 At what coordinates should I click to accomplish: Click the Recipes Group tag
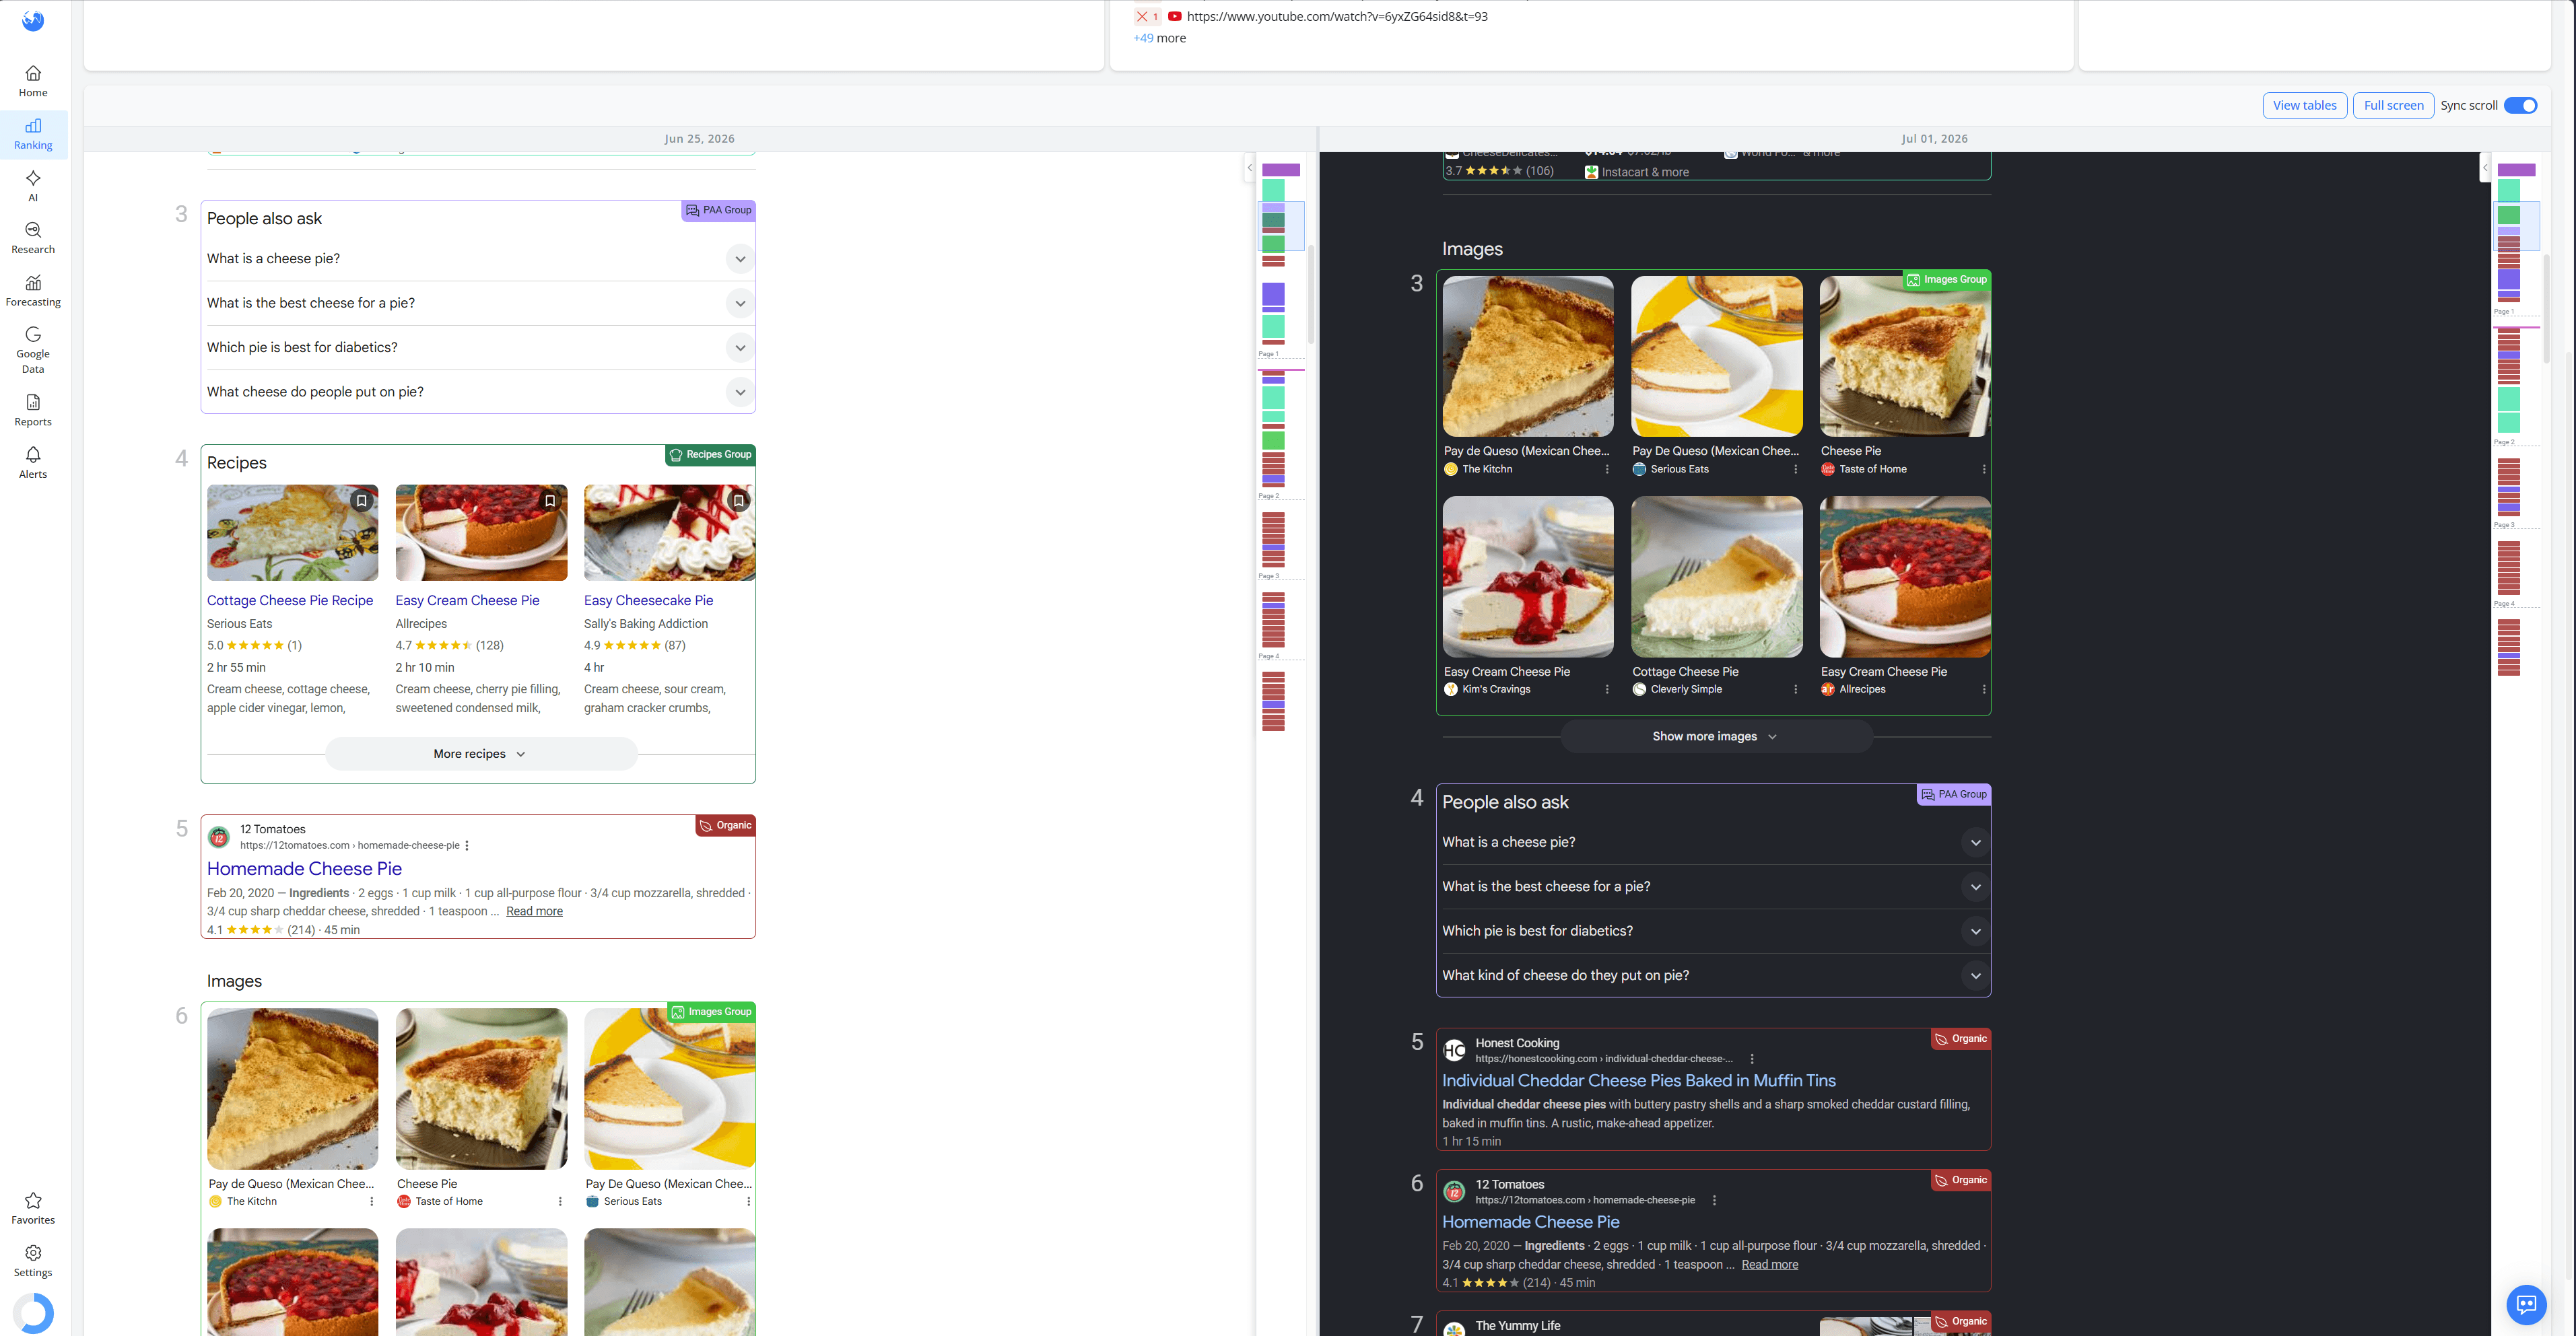tap(710, 455)
